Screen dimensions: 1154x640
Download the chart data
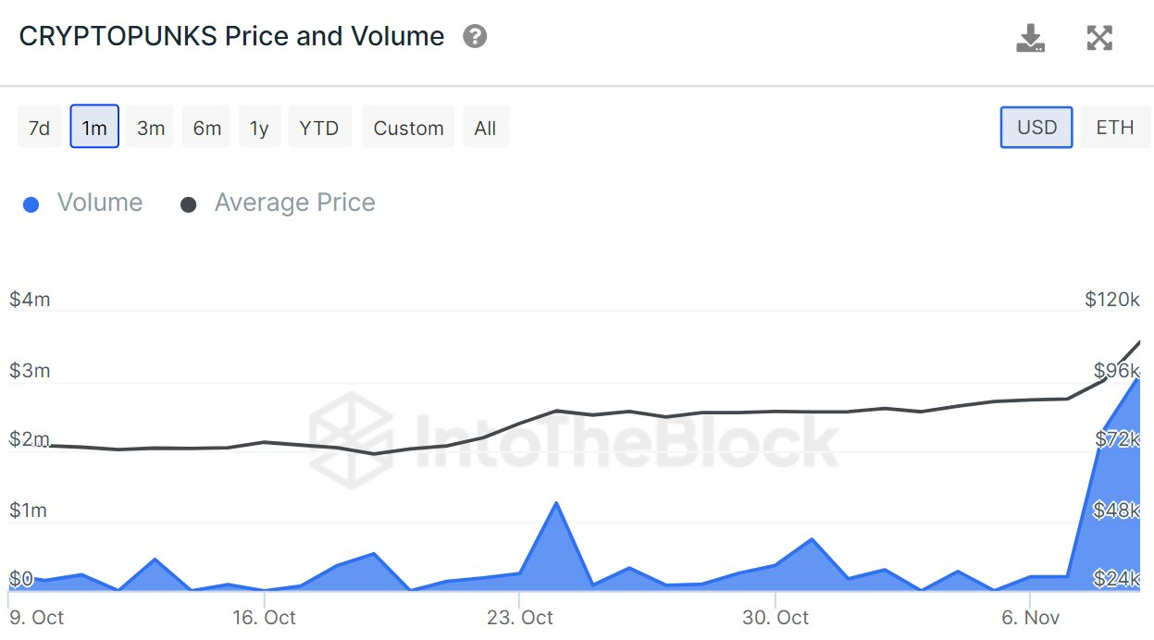[1030, 38]
